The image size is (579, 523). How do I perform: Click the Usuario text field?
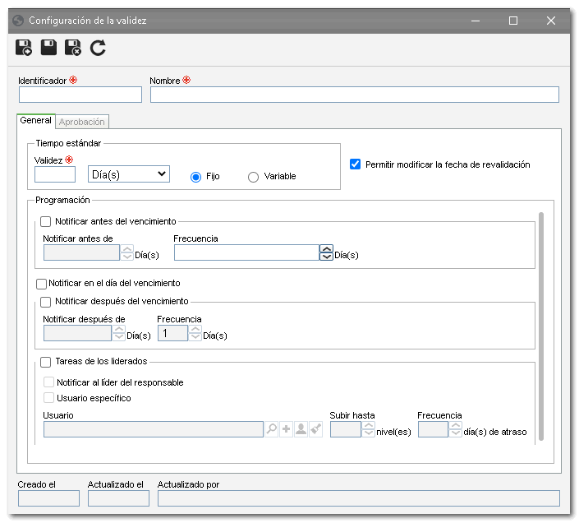[x=154, y=429]
